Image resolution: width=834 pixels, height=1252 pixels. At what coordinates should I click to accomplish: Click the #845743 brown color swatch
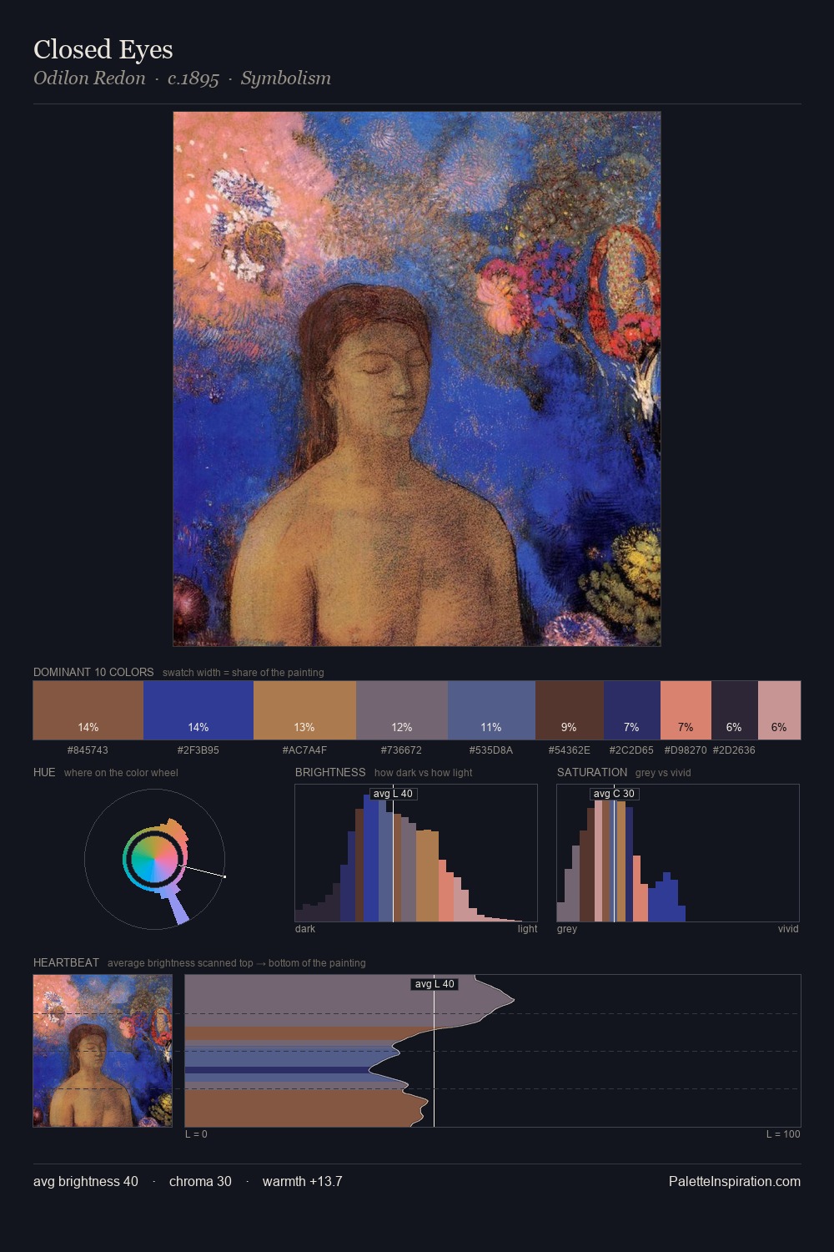pyautogui.click(x=88, y=710)
